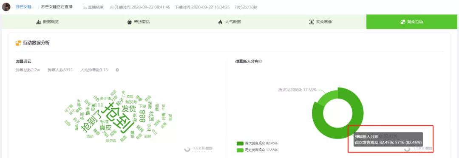Click the bar chart icon on 数据概览 tab
Viewport: 459px width, 158px height.
tap(38, 22)
